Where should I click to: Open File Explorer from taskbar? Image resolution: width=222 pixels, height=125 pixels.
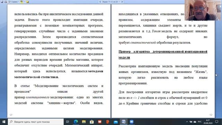point(84,122)
